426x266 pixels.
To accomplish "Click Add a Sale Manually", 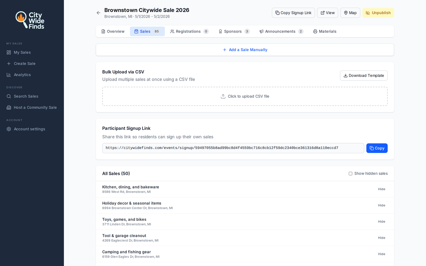I will pyautogui.click(x=245, y=50).
